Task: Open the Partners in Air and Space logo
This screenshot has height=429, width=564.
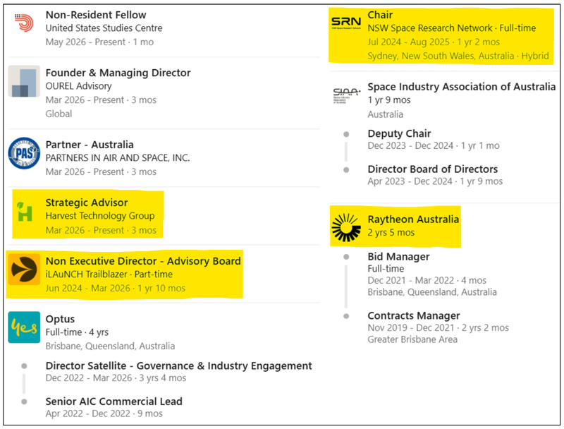Action: pyautogui.click(x=24, y=153)
